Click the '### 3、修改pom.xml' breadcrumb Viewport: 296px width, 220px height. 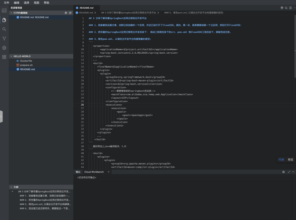194,13
